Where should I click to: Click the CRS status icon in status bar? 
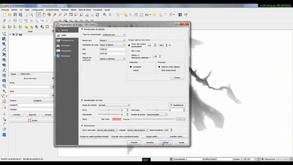[291, 159]
